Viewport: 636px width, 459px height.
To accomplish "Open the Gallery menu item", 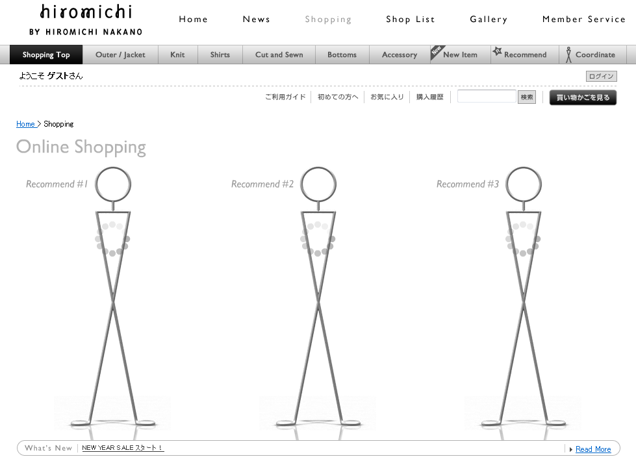I will [x=489, y=19].
